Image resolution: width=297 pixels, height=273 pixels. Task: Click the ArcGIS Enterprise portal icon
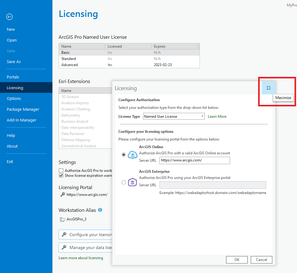click(x=132, y=182)
